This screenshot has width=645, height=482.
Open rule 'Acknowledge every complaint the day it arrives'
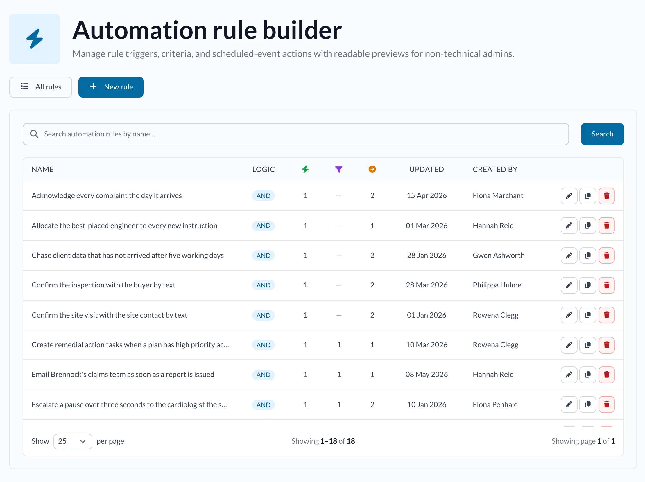tap(107, 195)
